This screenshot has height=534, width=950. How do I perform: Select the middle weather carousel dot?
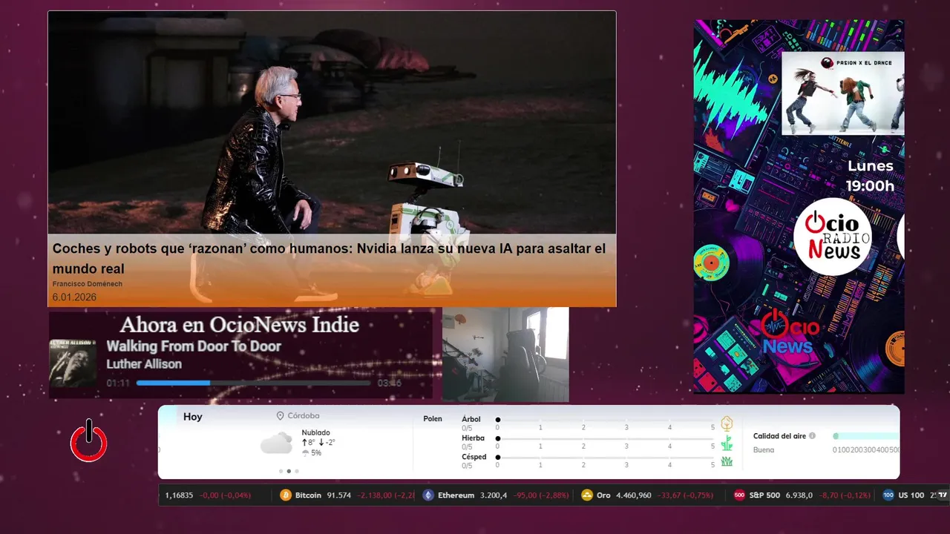click(289, 471)
